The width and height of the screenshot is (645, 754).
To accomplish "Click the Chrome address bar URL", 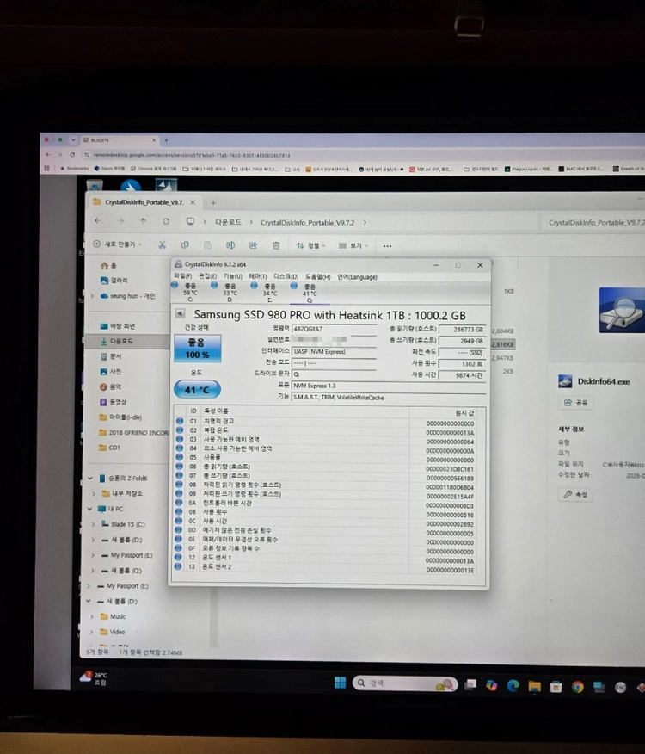I will pyautogui.click(x=191, y=155).
